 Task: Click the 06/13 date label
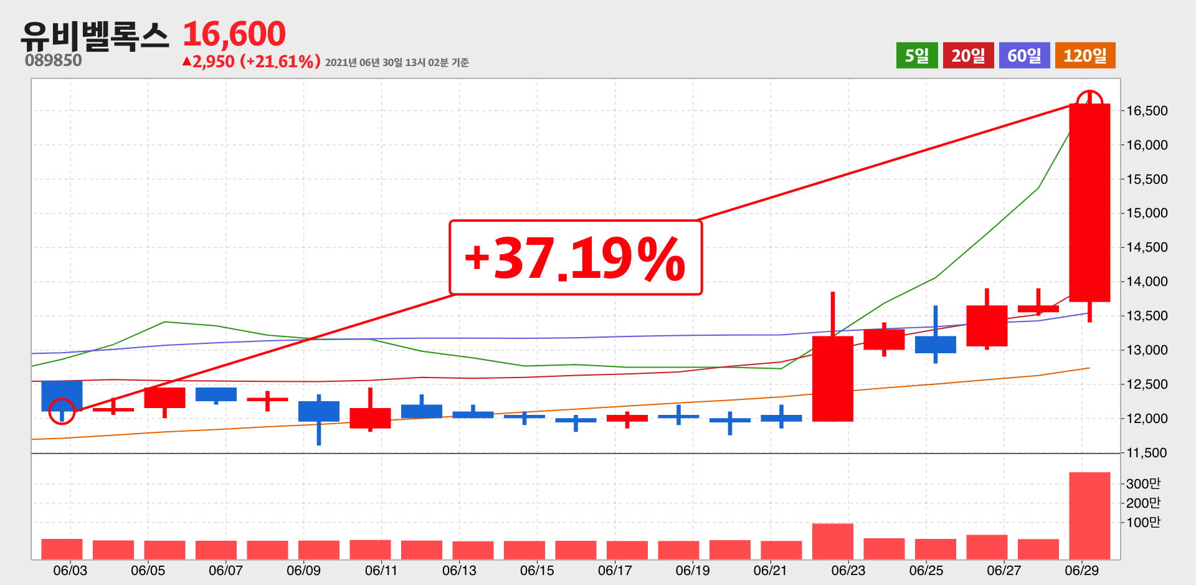(460, 570)
